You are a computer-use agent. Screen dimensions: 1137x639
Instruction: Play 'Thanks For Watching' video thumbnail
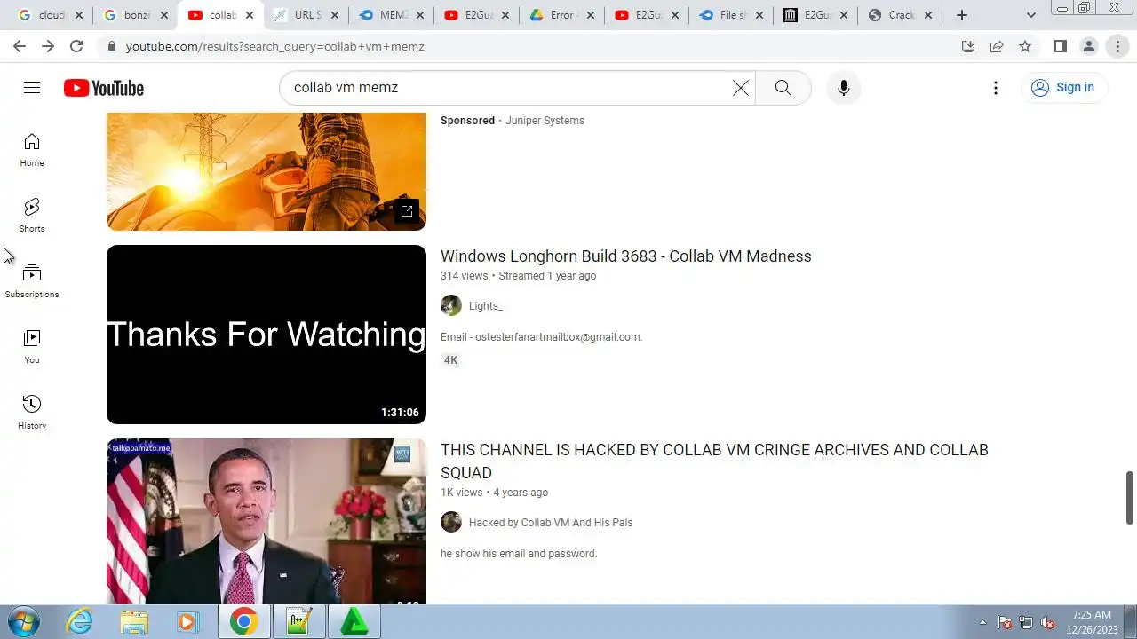266,335
